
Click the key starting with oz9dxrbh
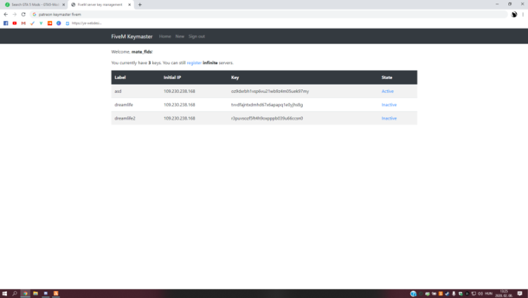click(270, 92)
